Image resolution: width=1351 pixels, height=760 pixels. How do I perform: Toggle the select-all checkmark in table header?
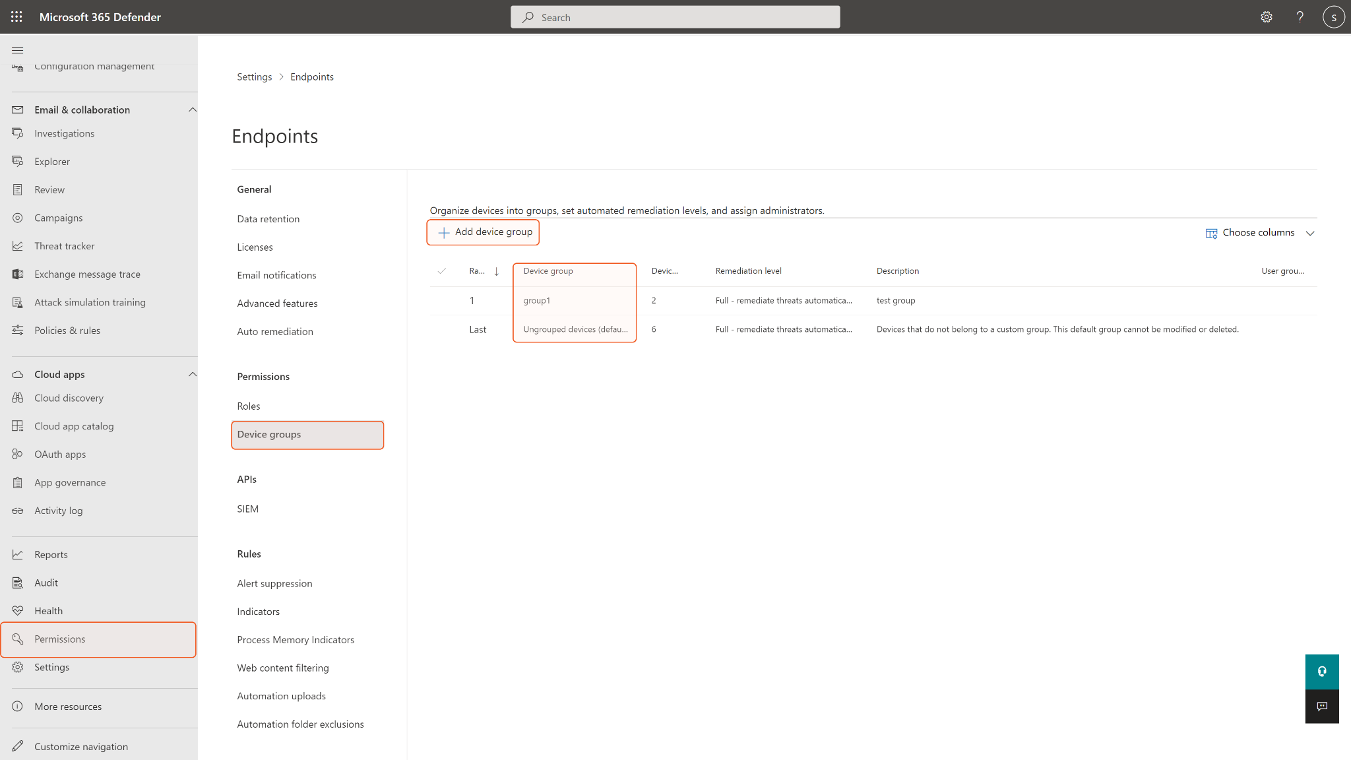coord(442,271)
